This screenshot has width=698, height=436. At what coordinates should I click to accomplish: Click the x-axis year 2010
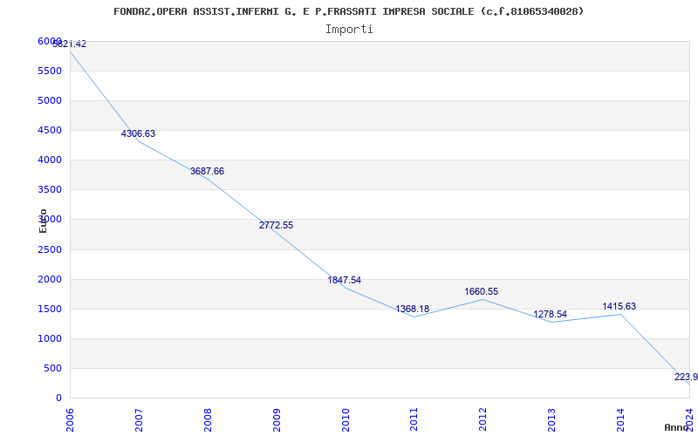click(346, 419)
